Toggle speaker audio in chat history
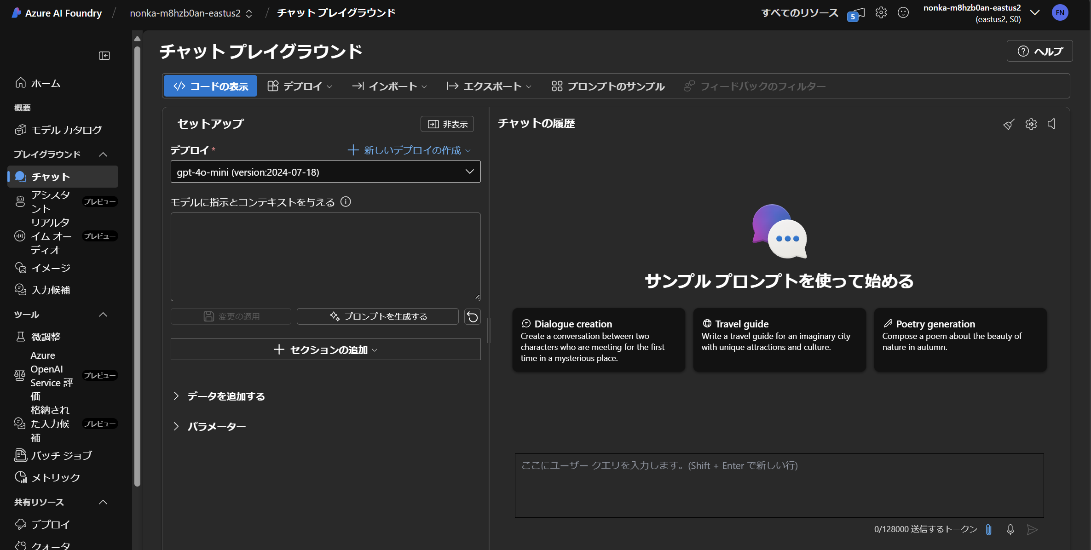 [x=1052, y=124]
